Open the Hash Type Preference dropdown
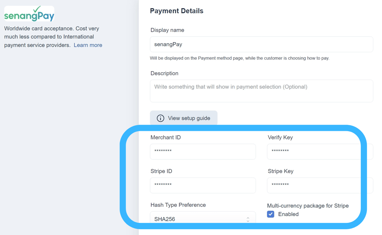Screen dimensions: 382x235 tap(203, 219)
